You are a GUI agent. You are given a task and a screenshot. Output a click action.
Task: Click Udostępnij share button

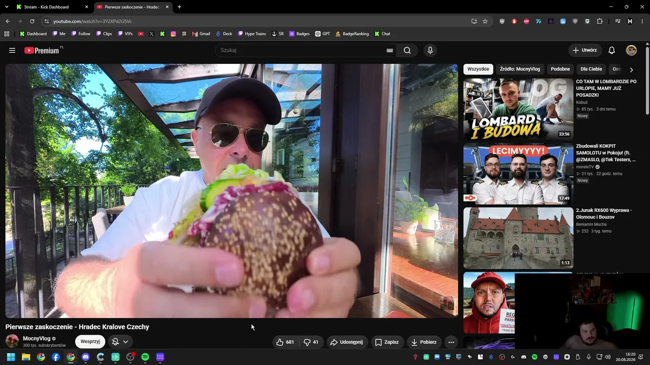point(347,342)
